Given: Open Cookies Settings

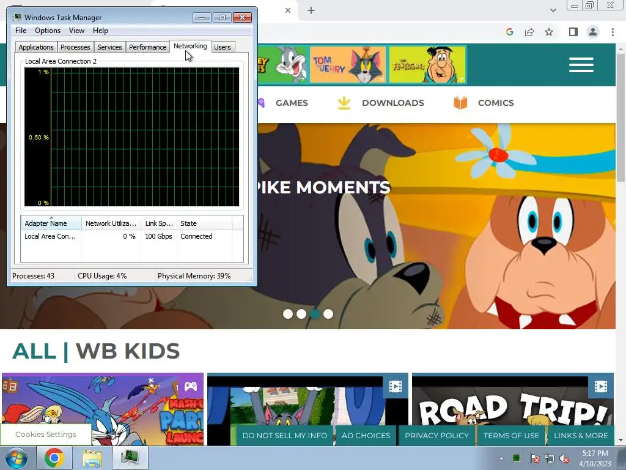Looking at the screenshot, I should coord(45,435).
